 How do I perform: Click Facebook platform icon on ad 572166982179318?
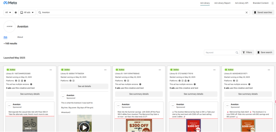pyautogui.click(x=180, y=81)
